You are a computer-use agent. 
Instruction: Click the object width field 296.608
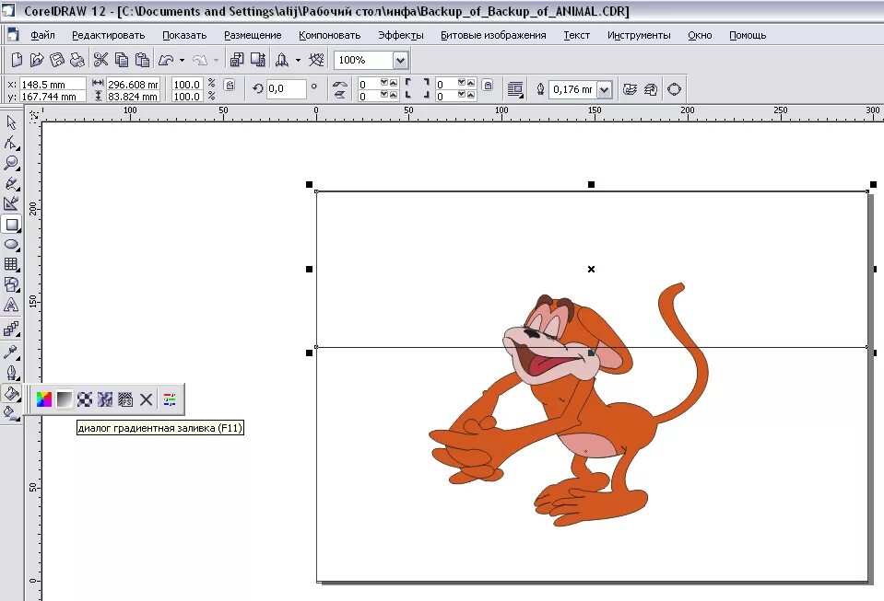(134, 85)
